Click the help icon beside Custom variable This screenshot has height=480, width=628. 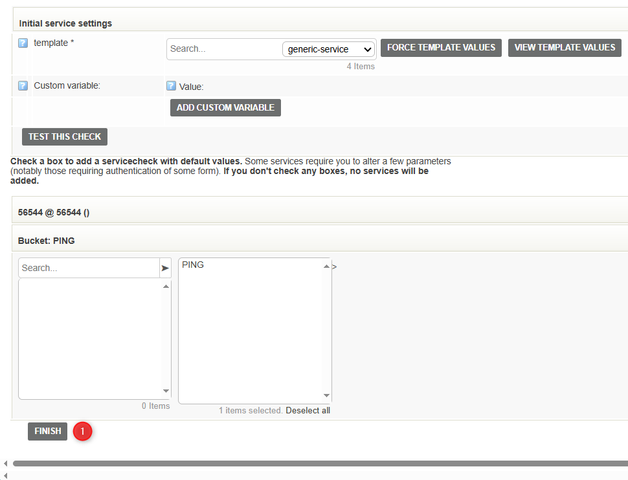tap(23, 85)
